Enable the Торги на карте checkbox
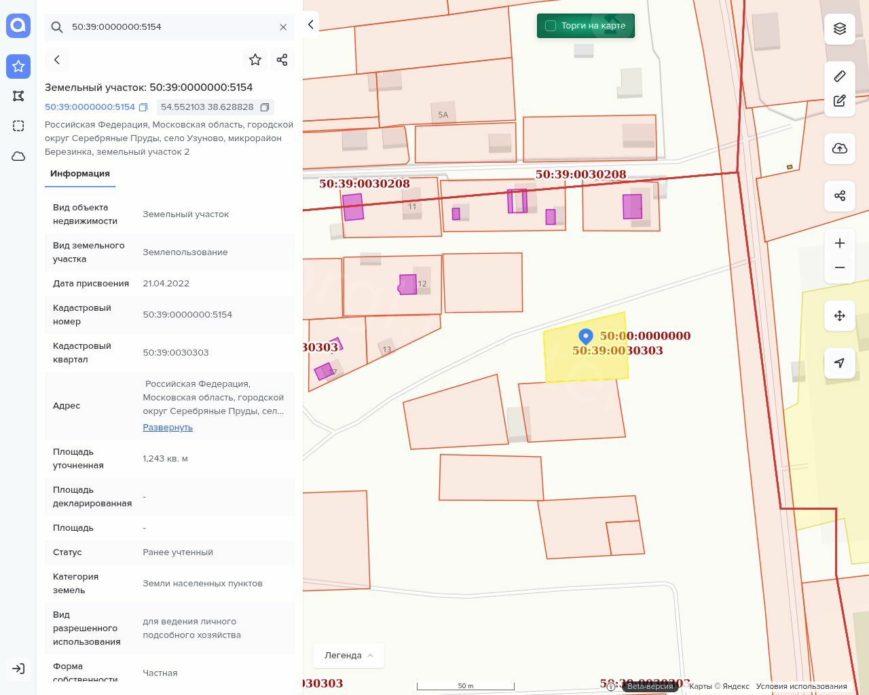 pos(551,26)
